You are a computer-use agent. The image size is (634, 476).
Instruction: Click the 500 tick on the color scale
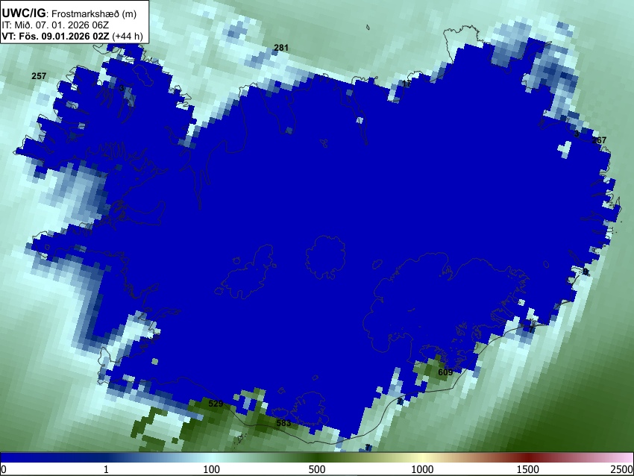[x=317, y=469]
